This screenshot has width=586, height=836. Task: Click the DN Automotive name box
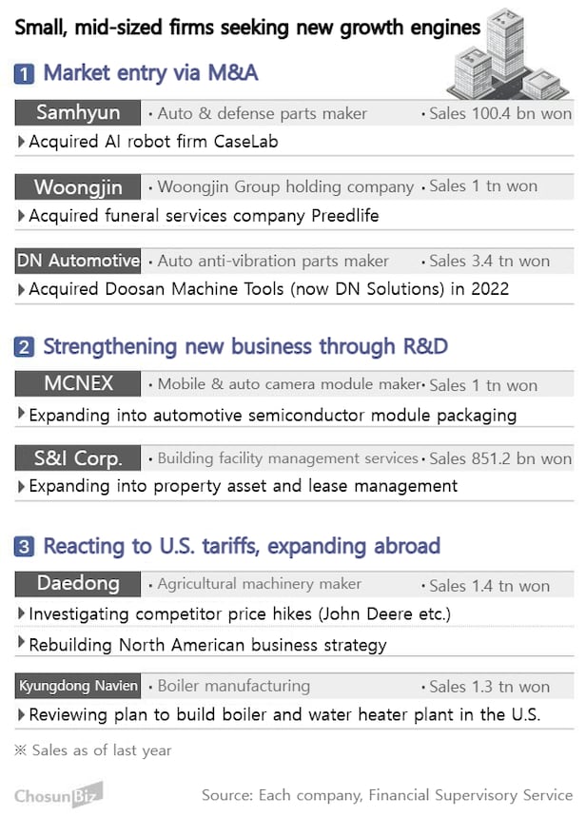click(78, 260)
